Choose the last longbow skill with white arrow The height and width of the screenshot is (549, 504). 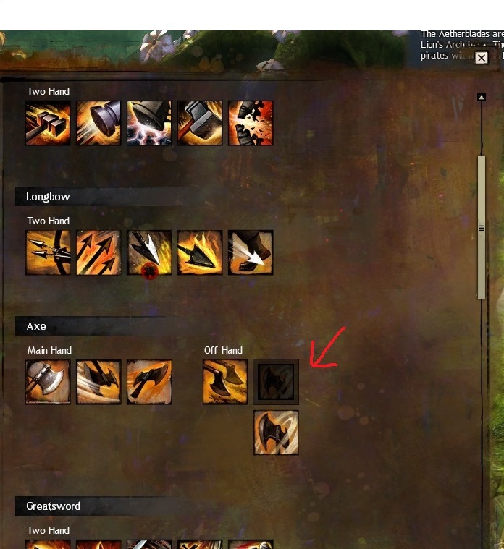(251, 252)
